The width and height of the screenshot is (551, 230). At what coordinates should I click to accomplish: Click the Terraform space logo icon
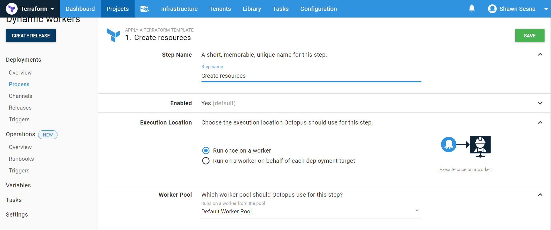[x=12, y=9]
